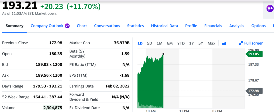Choose the YTD chart range
This screenshot has height=112, width=274.
(x=181, y=43)
